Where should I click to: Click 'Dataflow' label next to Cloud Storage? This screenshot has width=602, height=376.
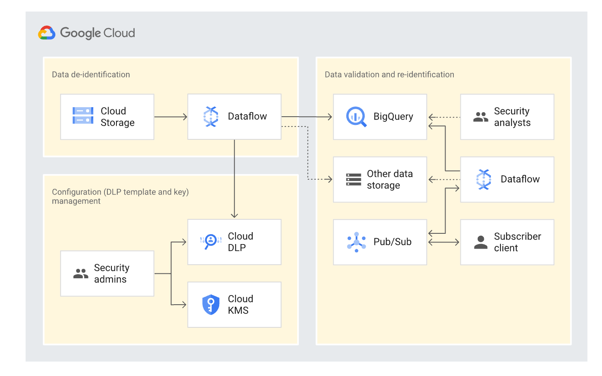click(x=247, y=117)
